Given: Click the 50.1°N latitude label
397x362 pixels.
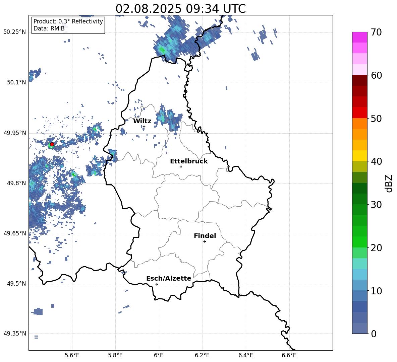Looking at the screenshot, I should [x=16, y=82].
